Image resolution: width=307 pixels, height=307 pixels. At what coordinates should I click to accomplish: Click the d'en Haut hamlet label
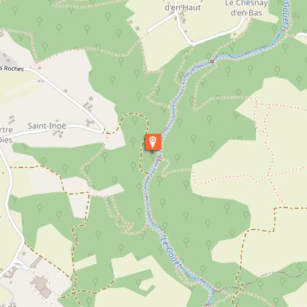pos(183,7)
